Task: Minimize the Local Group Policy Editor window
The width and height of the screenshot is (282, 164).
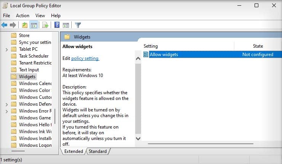Action: 239,5
